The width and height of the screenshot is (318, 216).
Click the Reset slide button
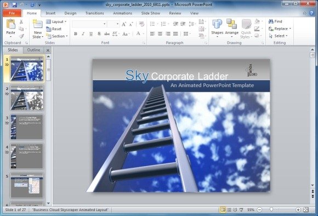[x=54, y=29]
